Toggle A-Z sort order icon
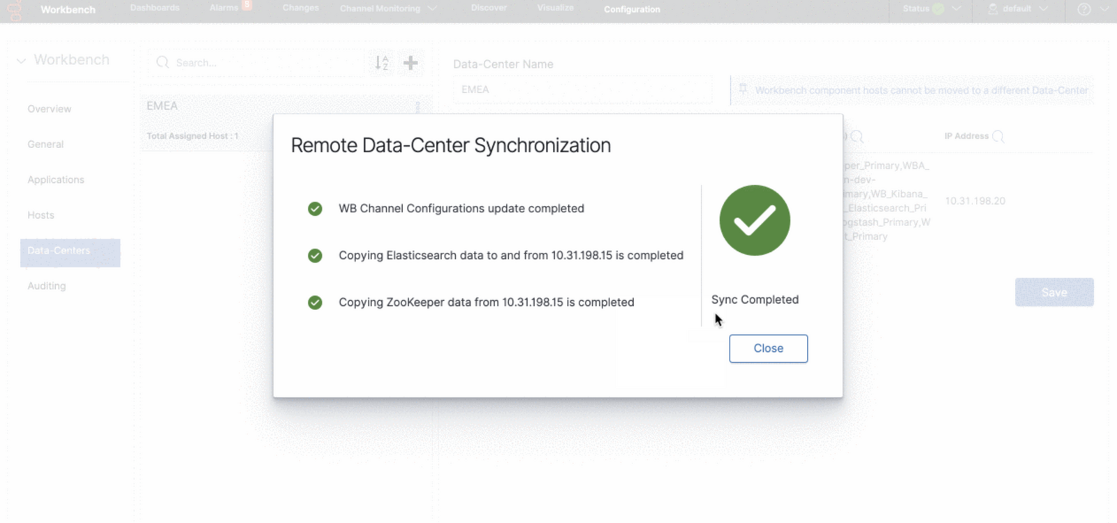This screenshot has height=523, width=1117. coord(382,63)
